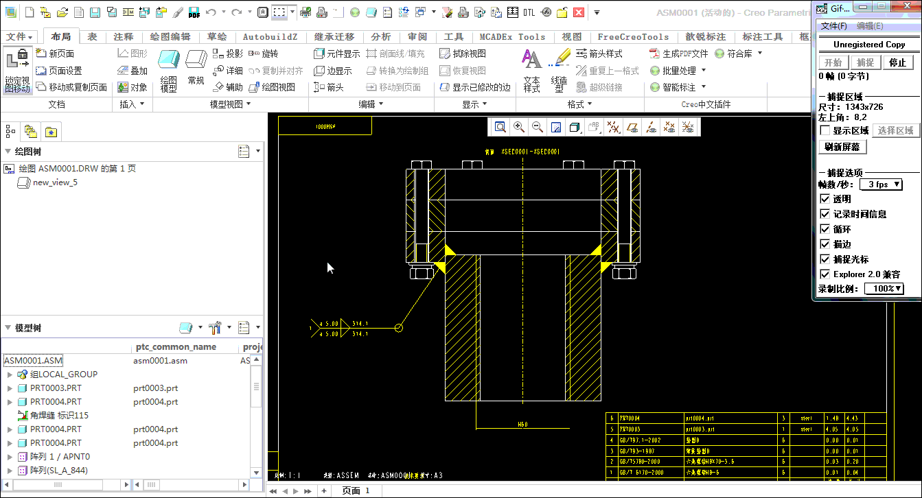Image resolution: width=922 pixels, height=498 pixels.
Task: Select new_view_5 in the drawing tree
Action: coord(47,182)
